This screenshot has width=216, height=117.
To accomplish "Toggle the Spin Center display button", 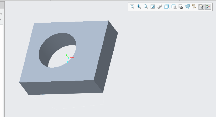I will click(x=208, y=7).
